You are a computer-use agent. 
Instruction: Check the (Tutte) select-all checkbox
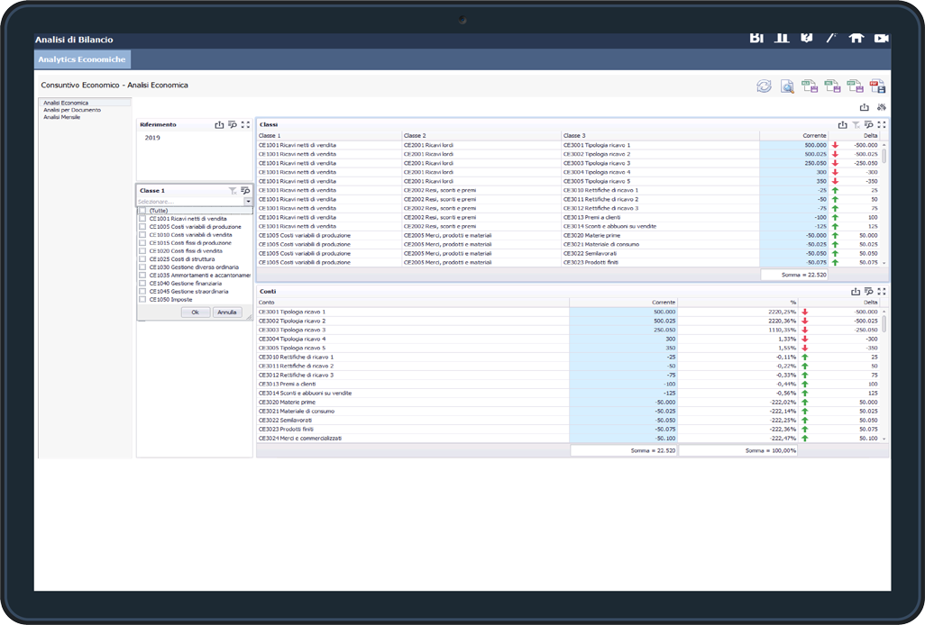[142, 211]
